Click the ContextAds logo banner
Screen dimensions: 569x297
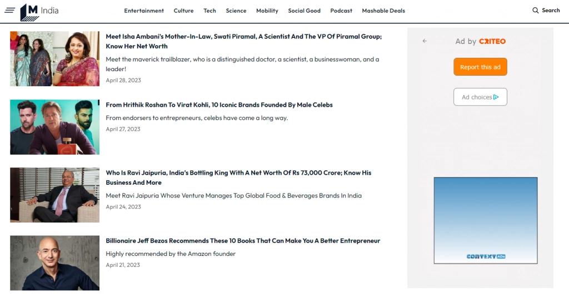pos(486,256)
